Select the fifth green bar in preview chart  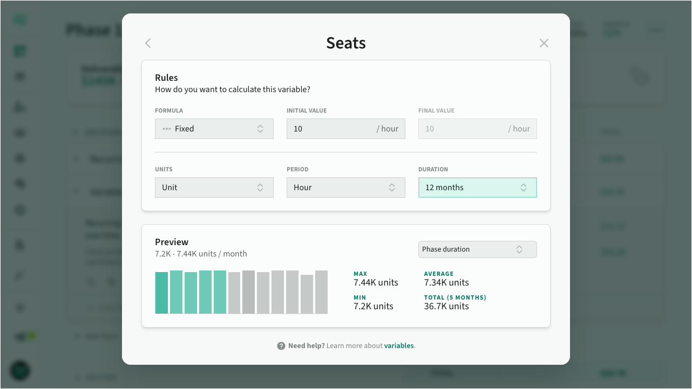click(220, 292)
